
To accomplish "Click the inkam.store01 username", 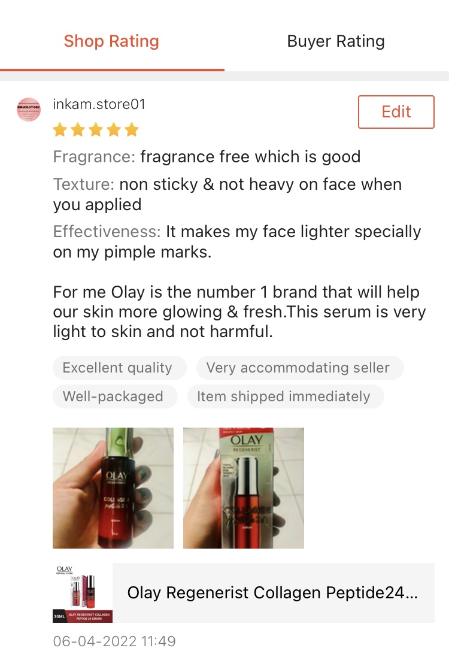I will [99, 104].
